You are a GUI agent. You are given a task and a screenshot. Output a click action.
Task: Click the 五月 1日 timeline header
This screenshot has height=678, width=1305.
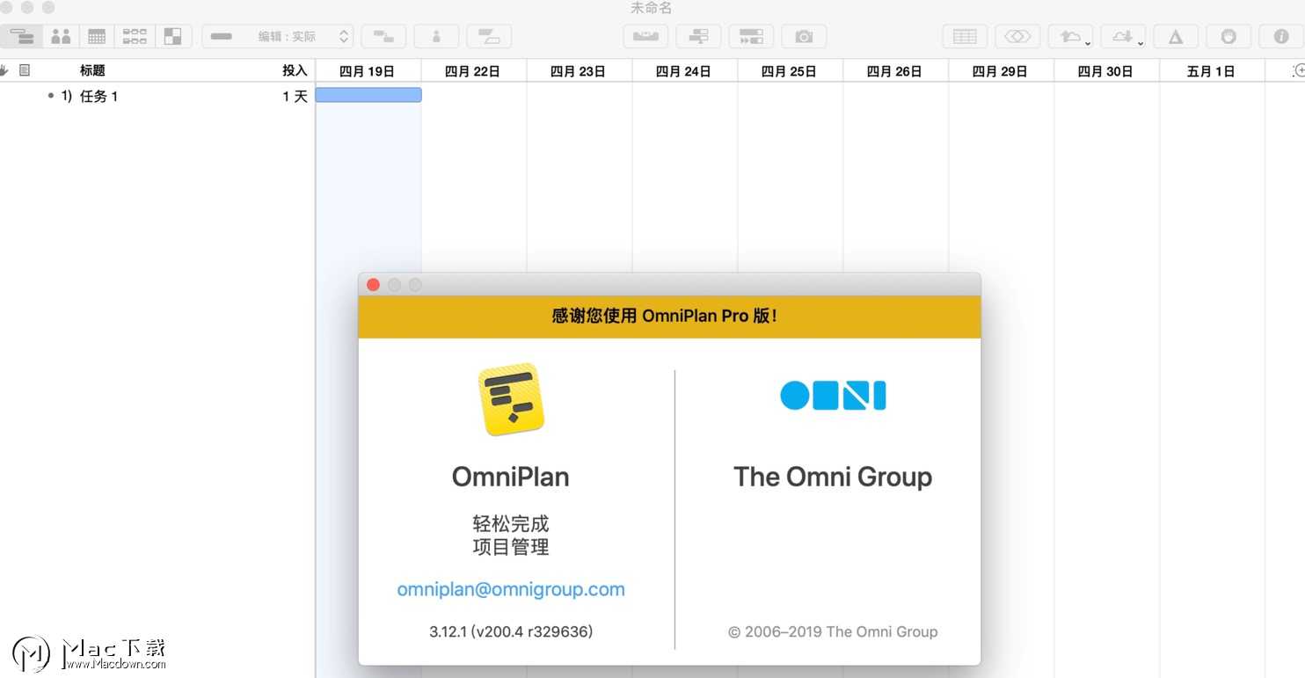click(x=1213, y=71)
